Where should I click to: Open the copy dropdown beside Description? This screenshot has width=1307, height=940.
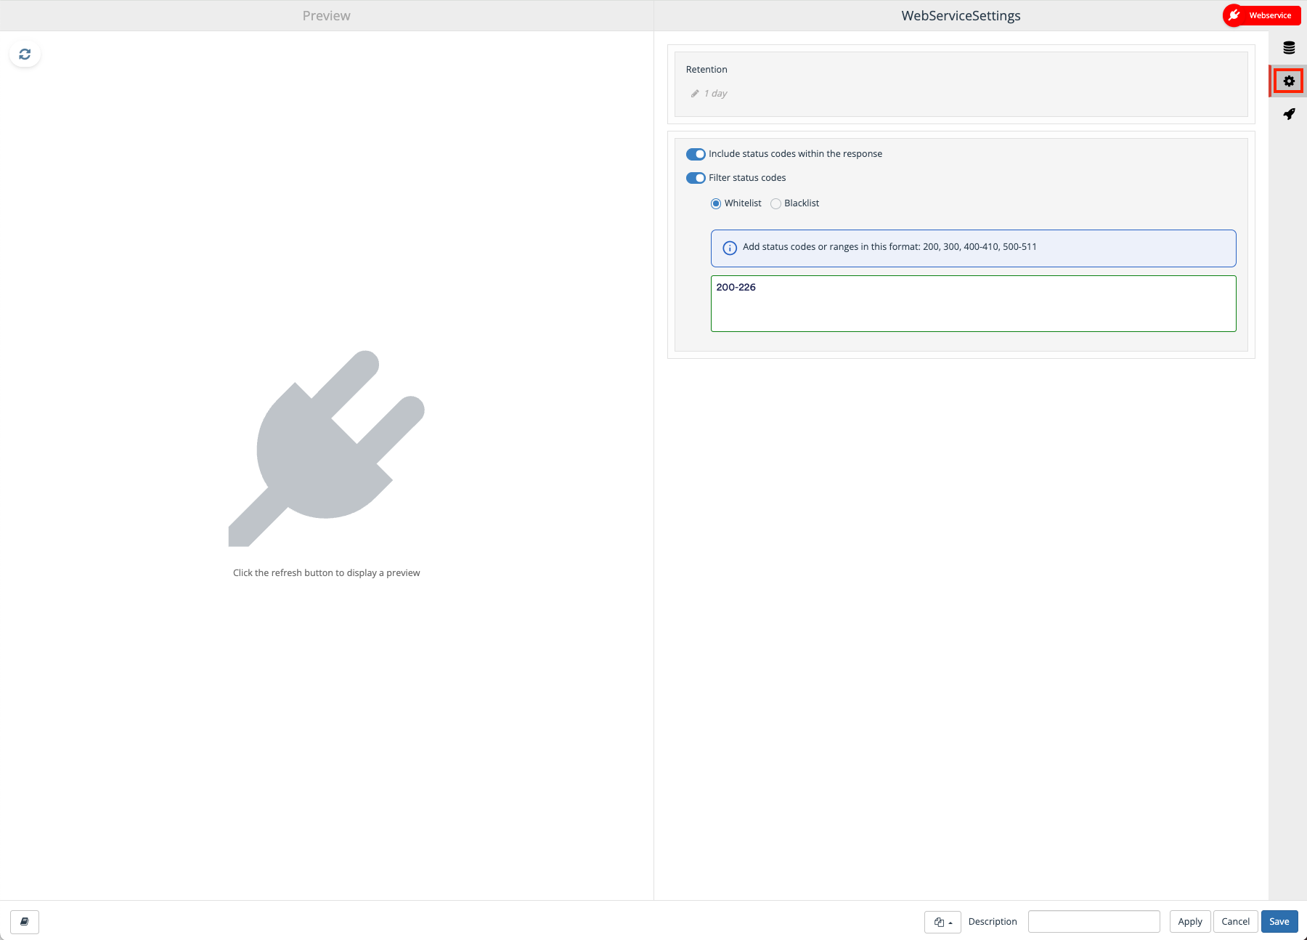tap(942, 922)
